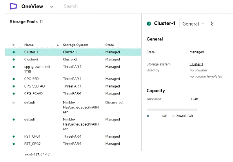
Task: Click the capacity usage bar
Action: click(x=172, y=110)
